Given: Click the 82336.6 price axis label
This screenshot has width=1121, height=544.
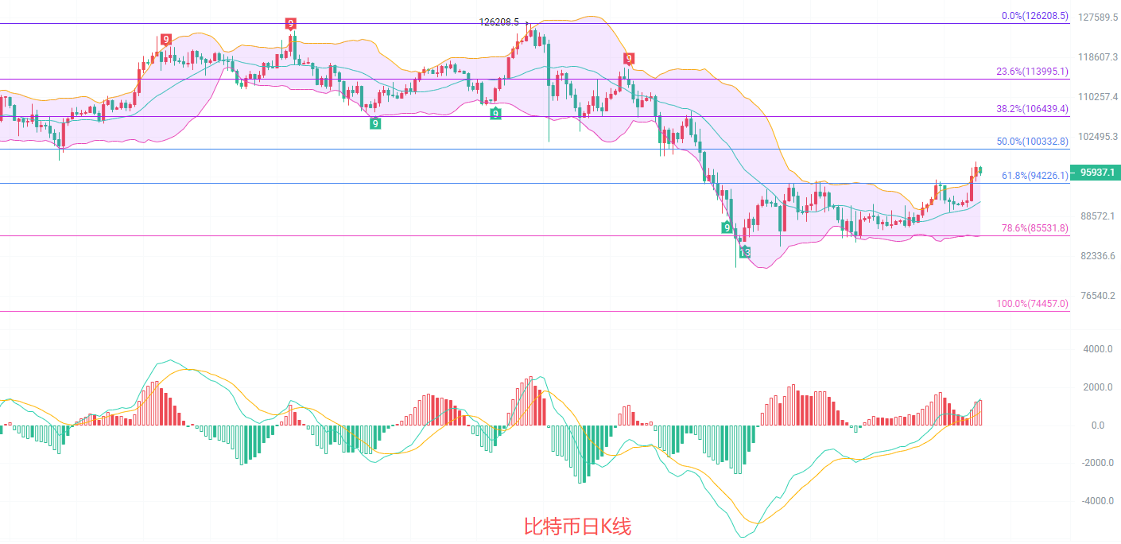Looking at the screenshot, I should click(x=1096, y=255).
